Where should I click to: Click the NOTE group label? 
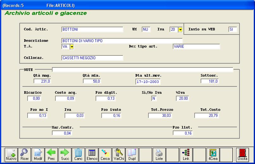(x=28, y=70)
